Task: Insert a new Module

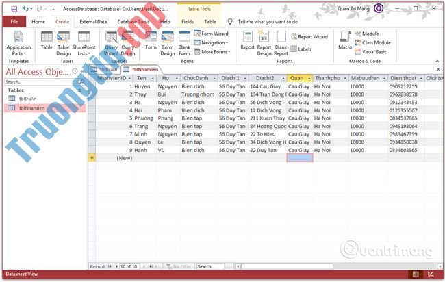Action: click(x=367, y=34)
